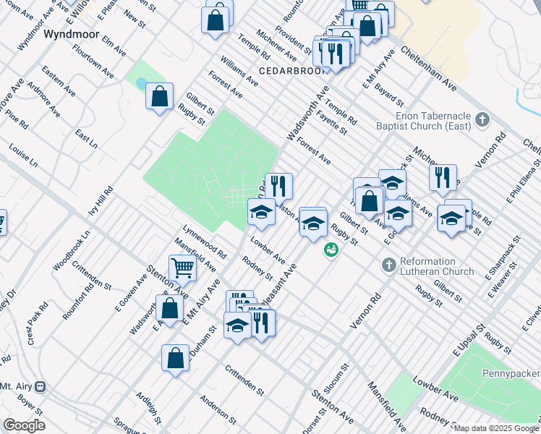The image size is (541, 434).
Task: Select the Lynnewood Rd label
Action: click(204, 242)
